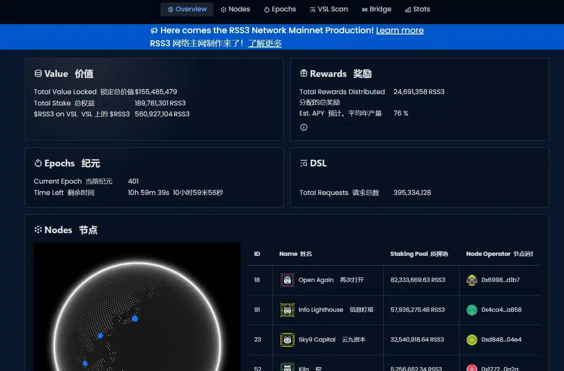
Task: Click the timer icon beside Epochs heading
Action: (x=38, y=163)
